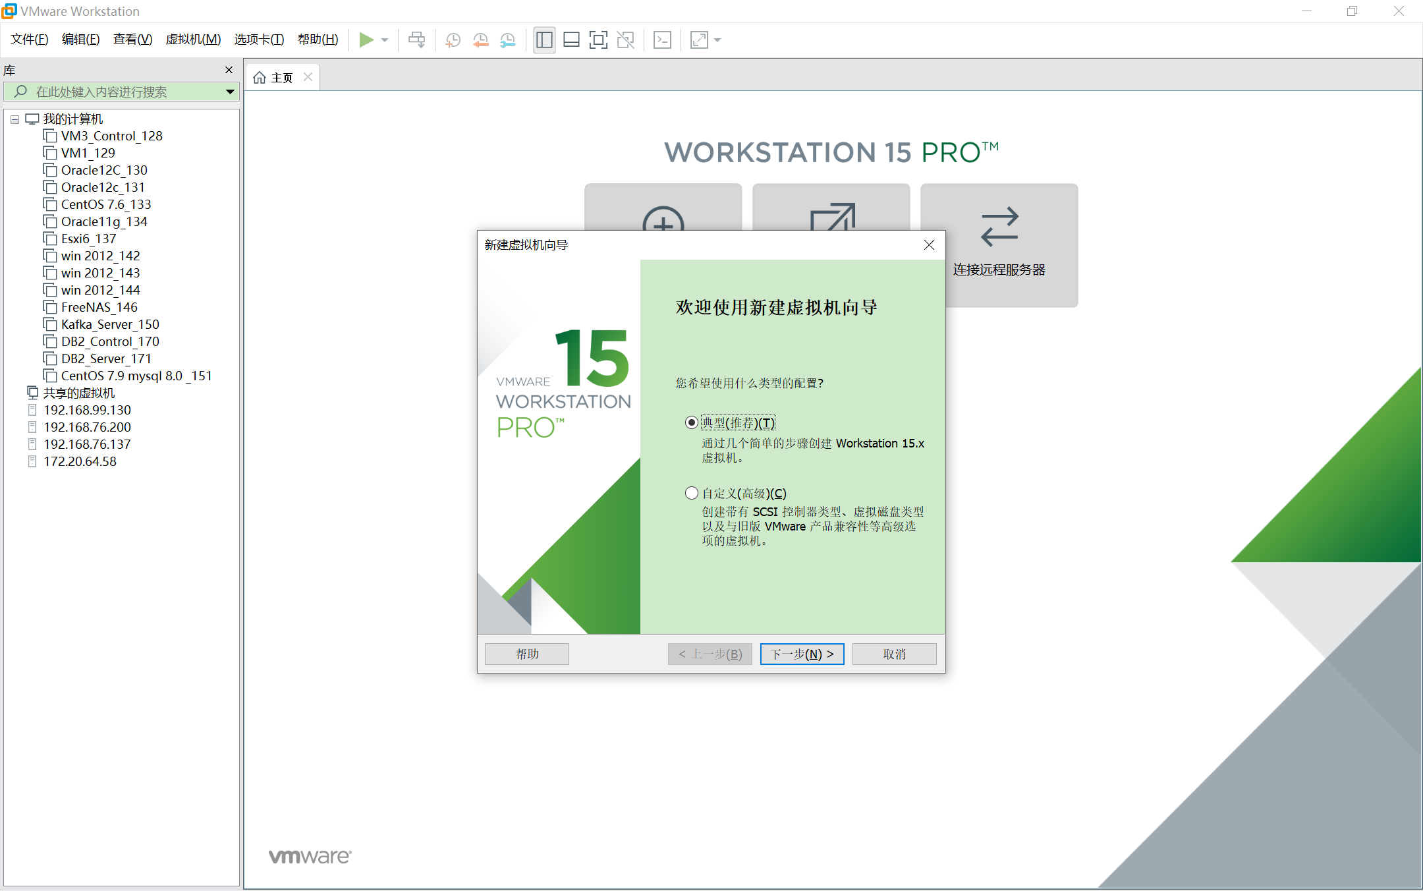Screen dimensions: 1423x891
Task: Expand the library search filter dropdown
Action: coord(229,92)
